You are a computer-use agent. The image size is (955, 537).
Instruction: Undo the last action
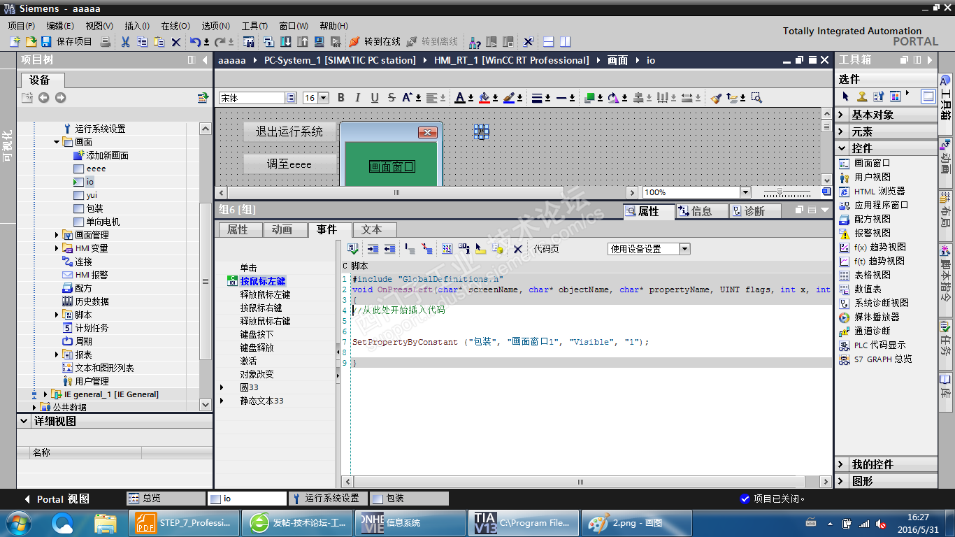[x=195, y=42]
